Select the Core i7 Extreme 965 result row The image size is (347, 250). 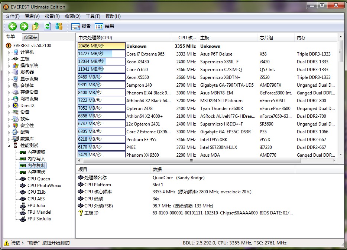(x=207, y=54)
